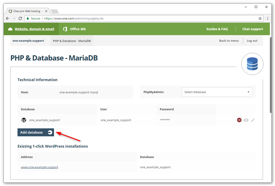Image resolution: width=275 pixels, height=186 pixels.
Task: Click the green Secure padlock icon
Action: point(28,18)
